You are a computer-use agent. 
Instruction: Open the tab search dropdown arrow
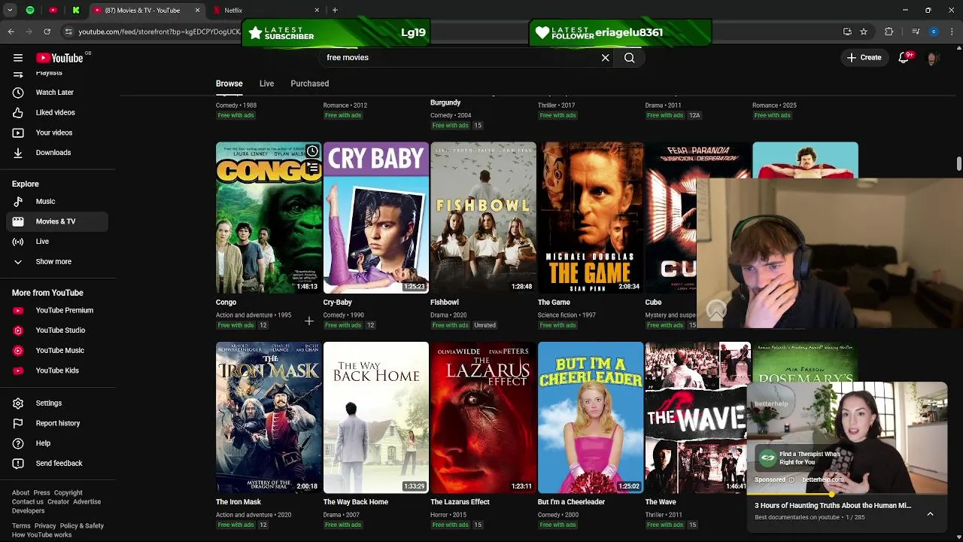tap(10, 11)
